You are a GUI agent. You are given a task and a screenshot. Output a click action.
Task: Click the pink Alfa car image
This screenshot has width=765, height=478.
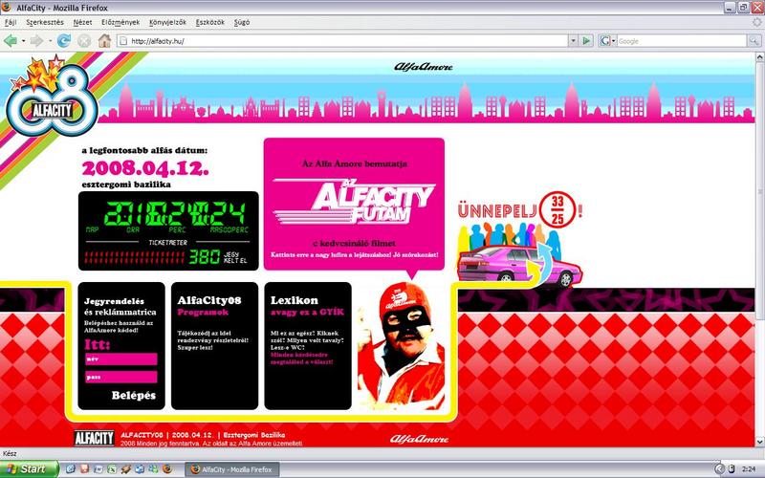coord(519,267)
